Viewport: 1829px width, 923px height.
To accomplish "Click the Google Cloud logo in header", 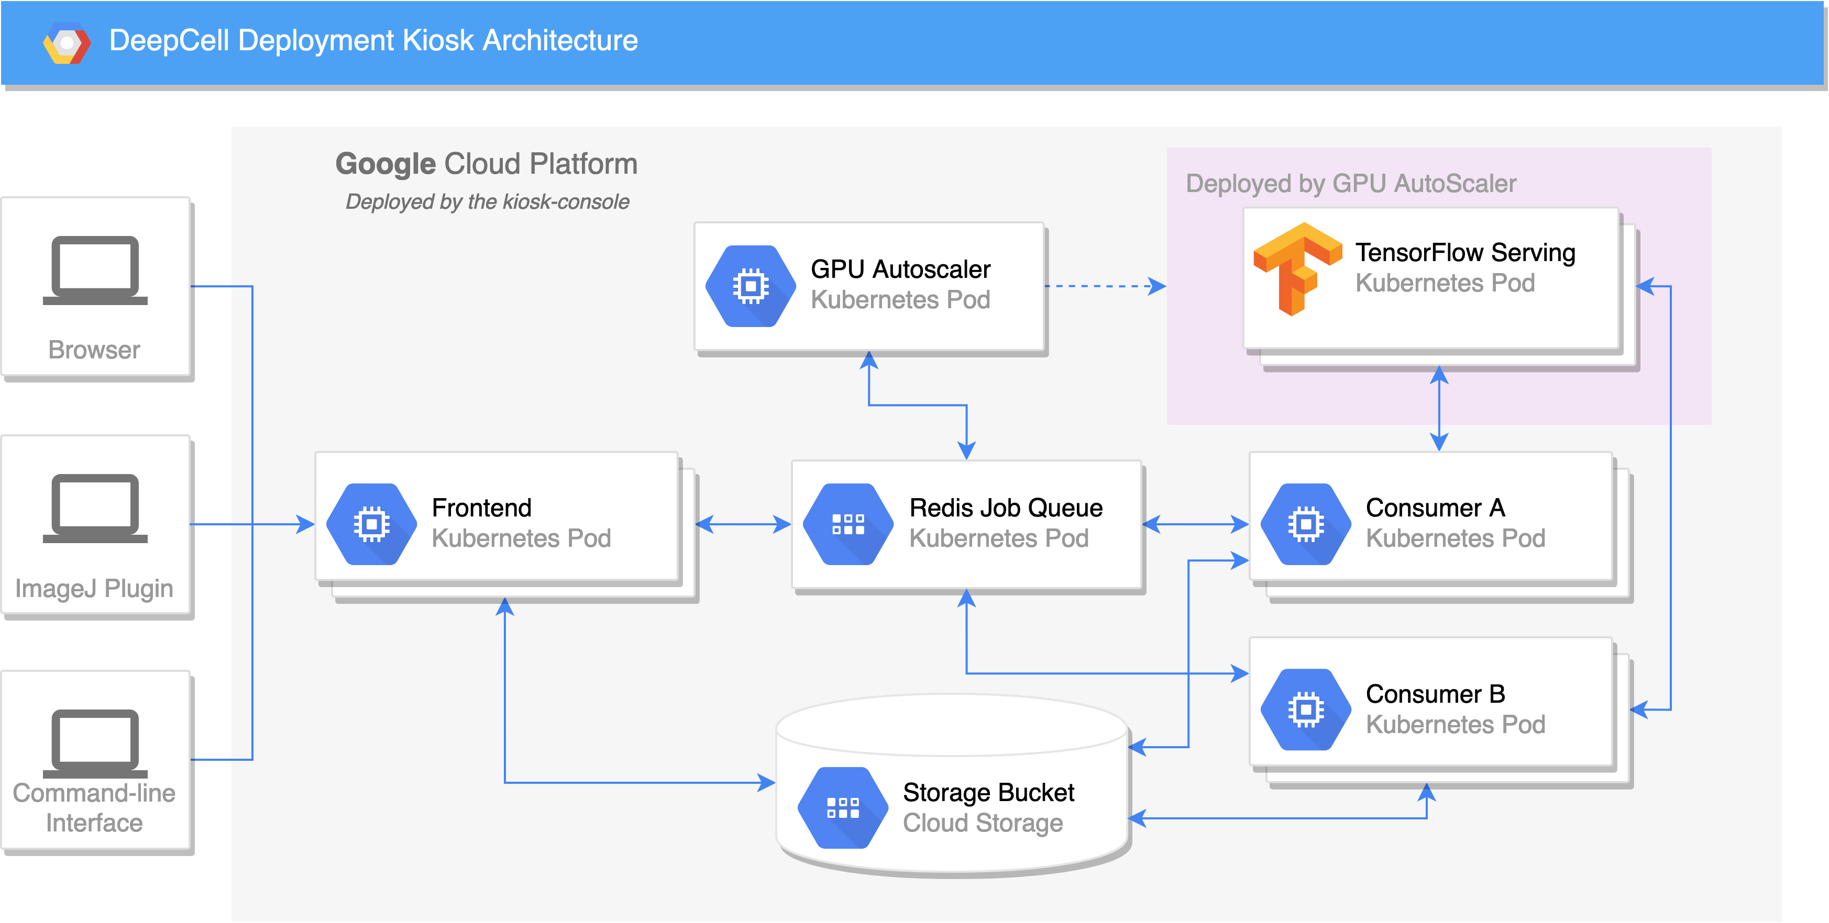I will tap(67, 42).
